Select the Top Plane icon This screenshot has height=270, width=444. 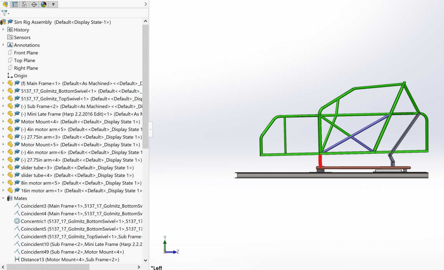pyautogui.click(x=10, y=60)
